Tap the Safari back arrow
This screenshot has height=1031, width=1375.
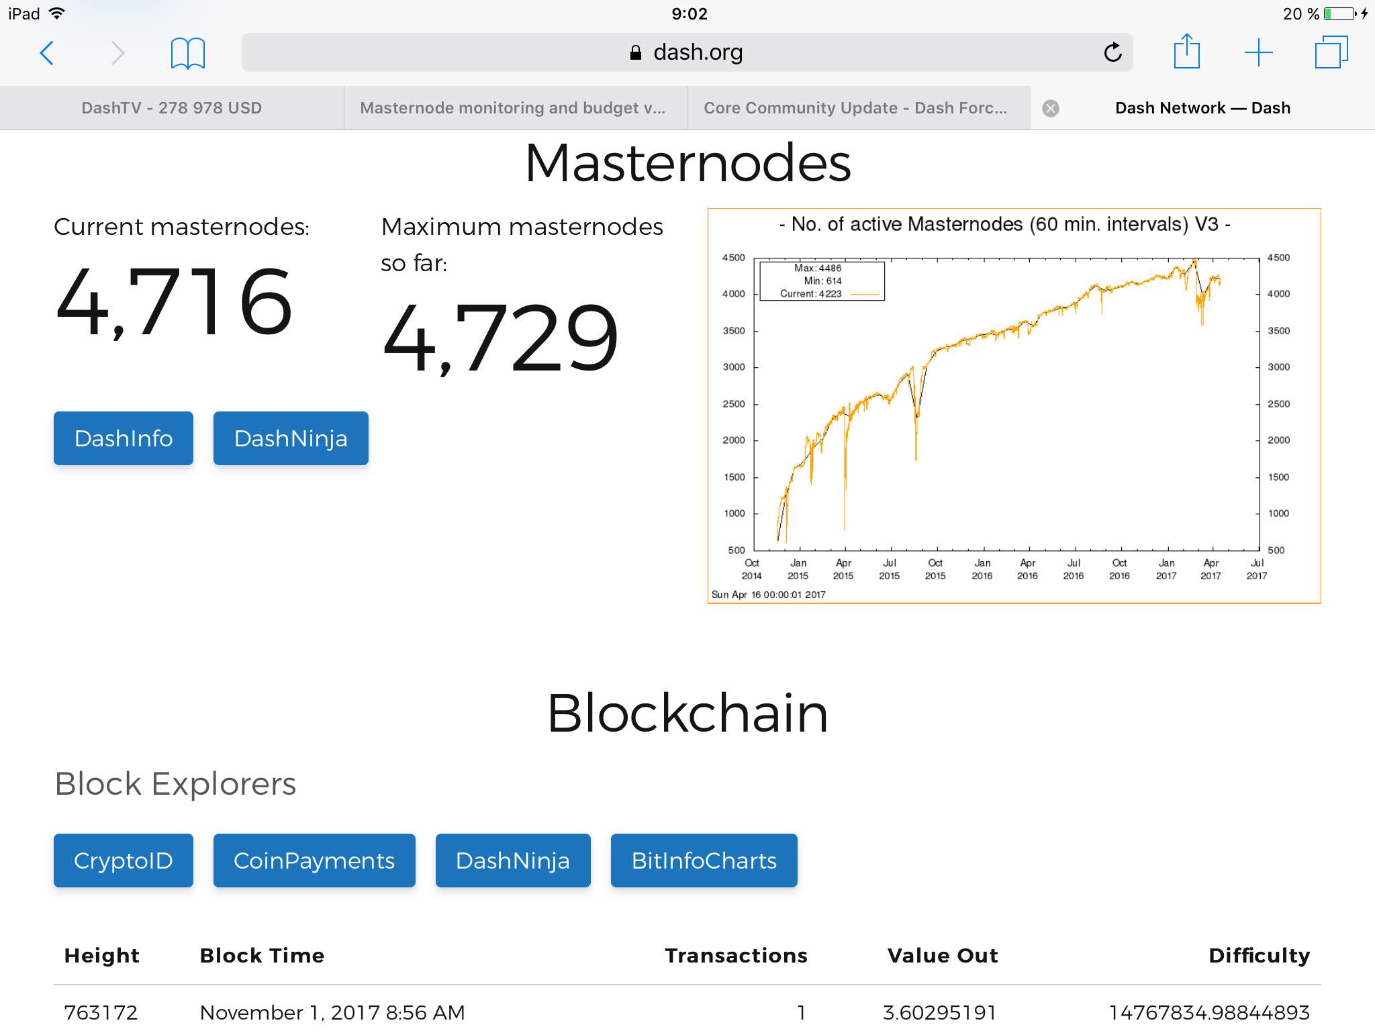[x=47, y=53]
